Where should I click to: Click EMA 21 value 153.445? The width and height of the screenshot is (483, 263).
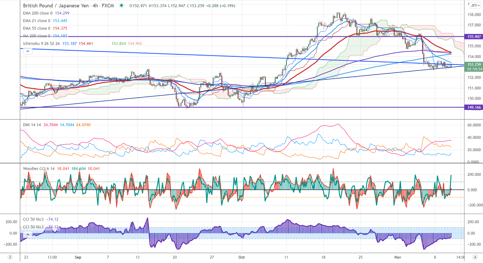[60, 21]
